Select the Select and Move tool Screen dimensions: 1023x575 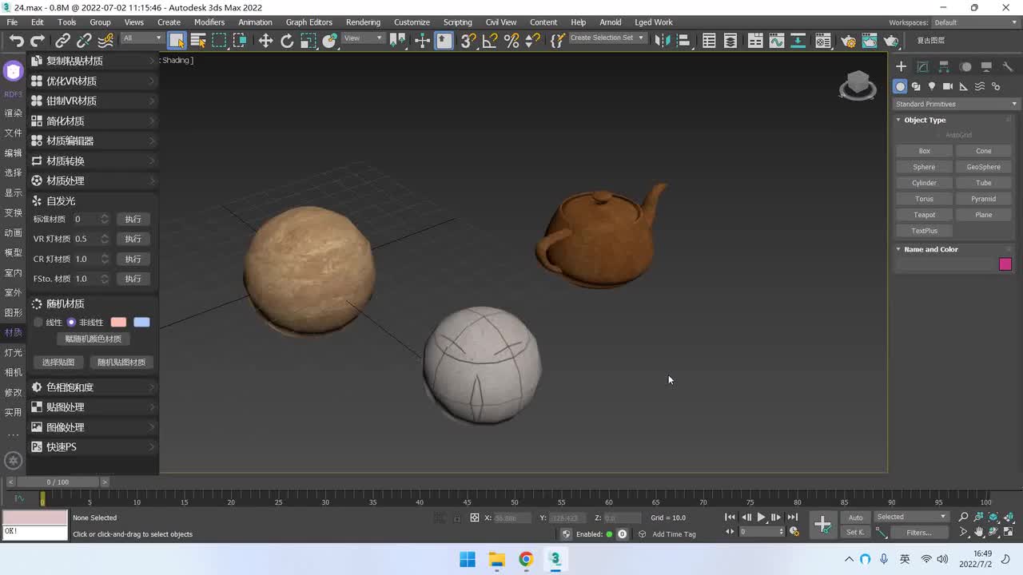pos(265,41)
